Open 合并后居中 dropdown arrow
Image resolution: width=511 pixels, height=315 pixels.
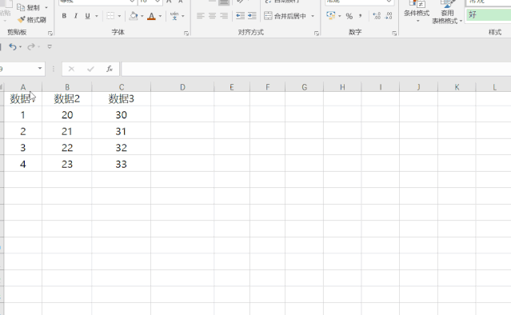point(313,16)
